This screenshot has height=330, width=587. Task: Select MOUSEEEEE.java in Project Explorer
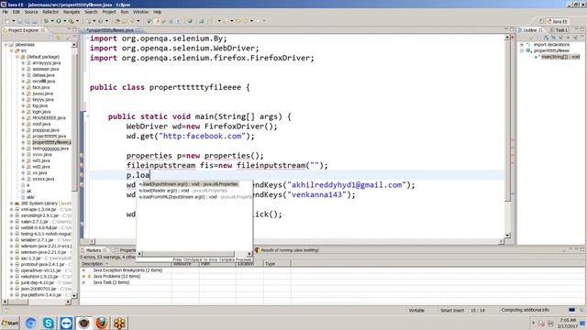tap(49, 118)
